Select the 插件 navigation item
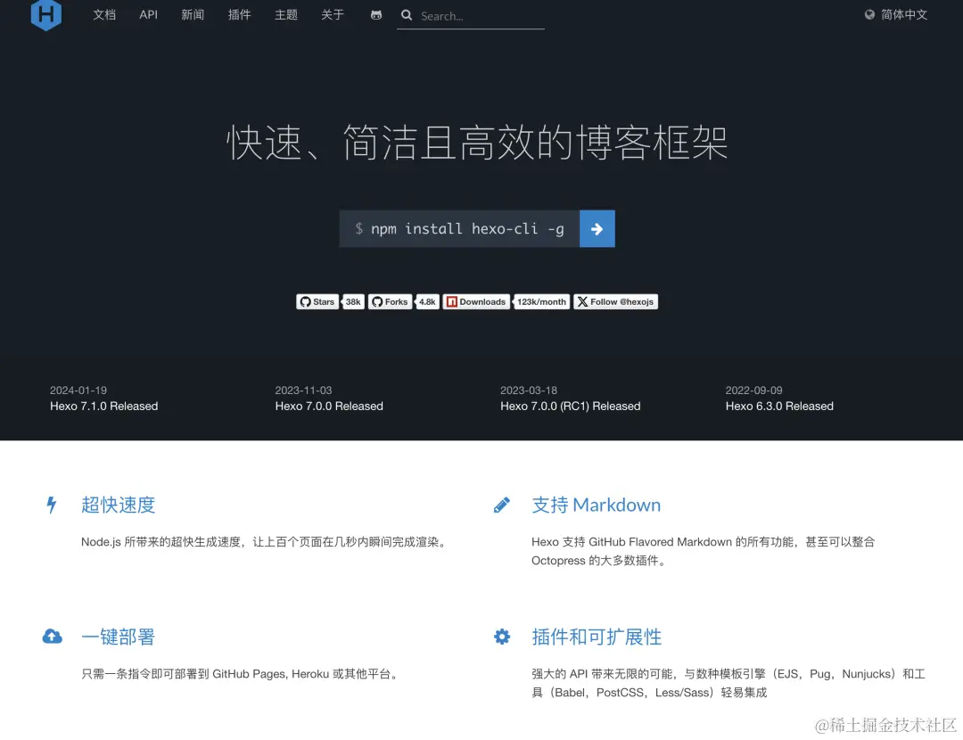This screenshot has height=740, width=963. pos(239,14)
